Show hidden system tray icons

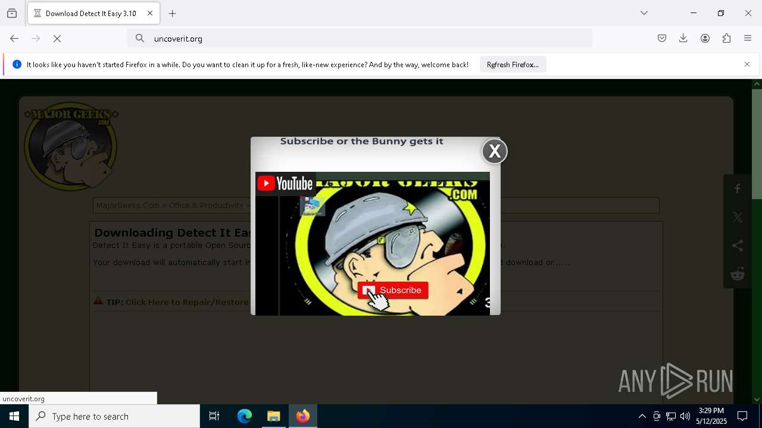pos(642,416)
